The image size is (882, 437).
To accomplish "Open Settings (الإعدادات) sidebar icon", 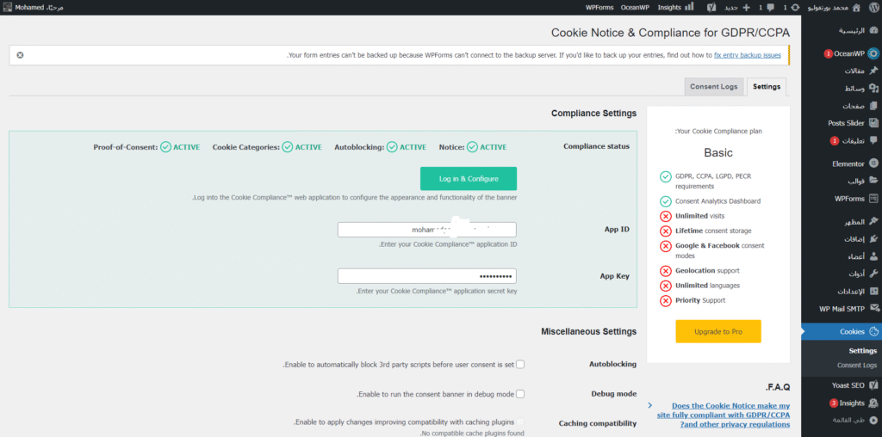I will (873, 291).
